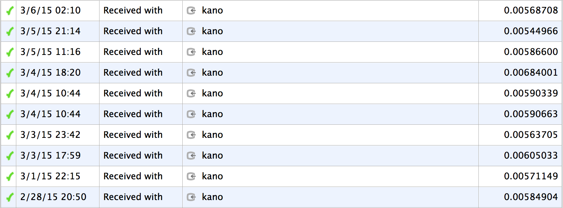Screen dimensions: 563x208
Task: Select the amount 0.00605033
Action: pyautogui.click(x=531, y=155)
